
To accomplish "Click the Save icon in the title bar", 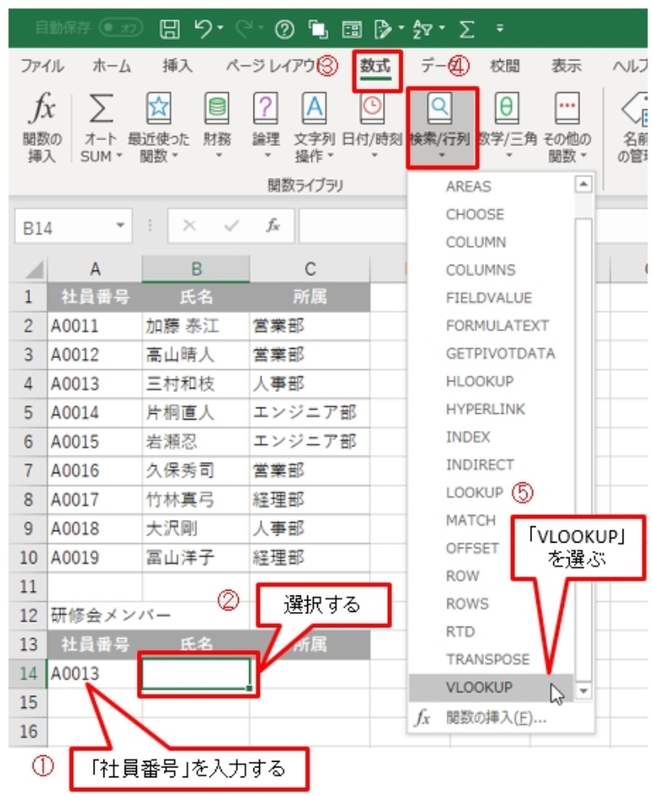I will 170,29.
